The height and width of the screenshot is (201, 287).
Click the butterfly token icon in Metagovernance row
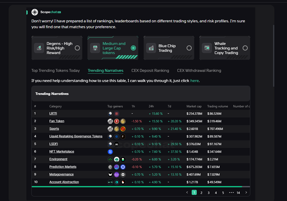click(x=110, y=174)
